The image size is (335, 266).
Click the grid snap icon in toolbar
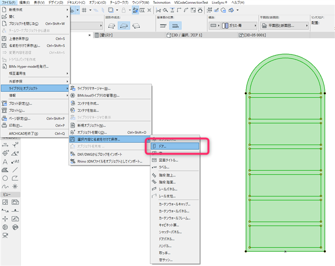pyautogui.click(x=84, y=10)
